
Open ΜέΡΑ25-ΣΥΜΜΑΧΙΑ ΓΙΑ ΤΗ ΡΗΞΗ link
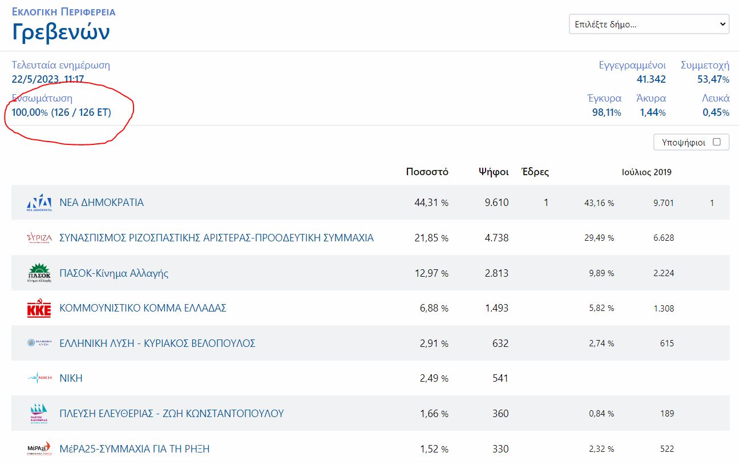click(135, 449)
